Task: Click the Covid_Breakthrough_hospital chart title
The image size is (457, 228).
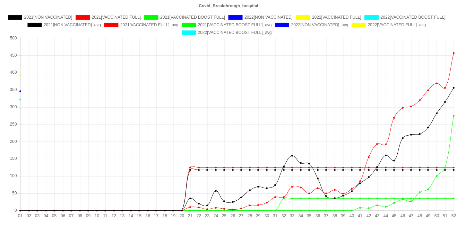Action: [x=228, y=6]
